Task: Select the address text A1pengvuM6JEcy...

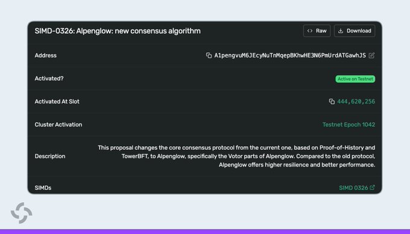Action: point(290,55)
